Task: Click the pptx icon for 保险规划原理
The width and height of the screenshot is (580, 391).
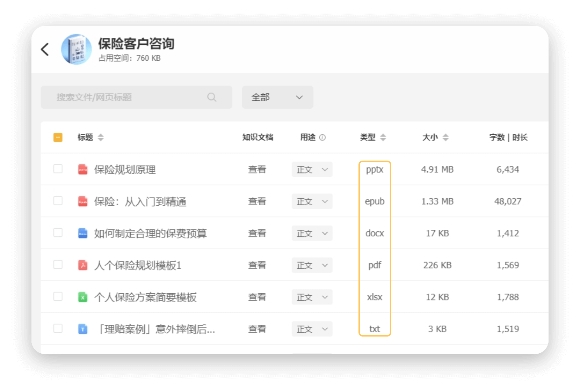Action: (x=83, y=170)
